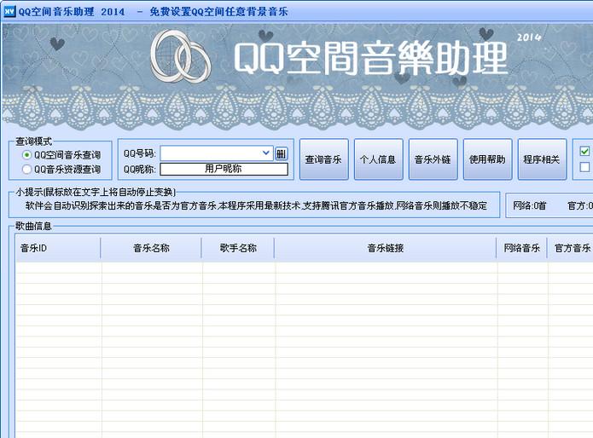This screenshot has height=438, width=593.
Task: Select the QQ音乐资源查询 radio button
Action: coord(27,169)
